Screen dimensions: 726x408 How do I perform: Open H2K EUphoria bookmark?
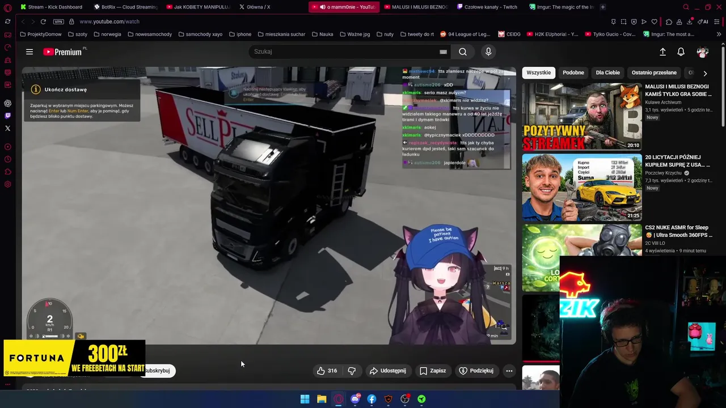[x=552, y=34]
